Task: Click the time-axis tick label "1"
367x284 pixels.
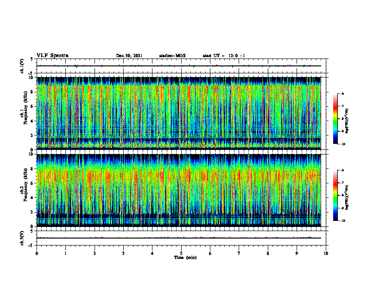Action: tap(65, 253)
